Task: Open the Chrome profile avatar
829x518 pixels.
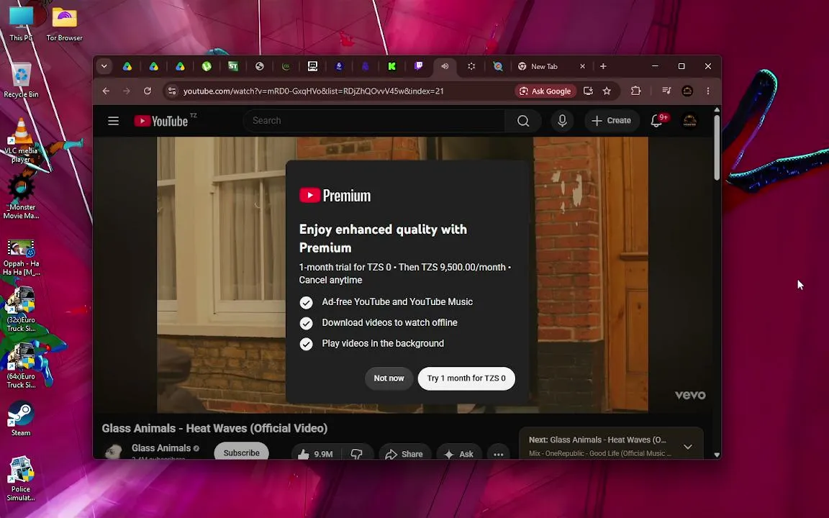Action: pos(687,91)
